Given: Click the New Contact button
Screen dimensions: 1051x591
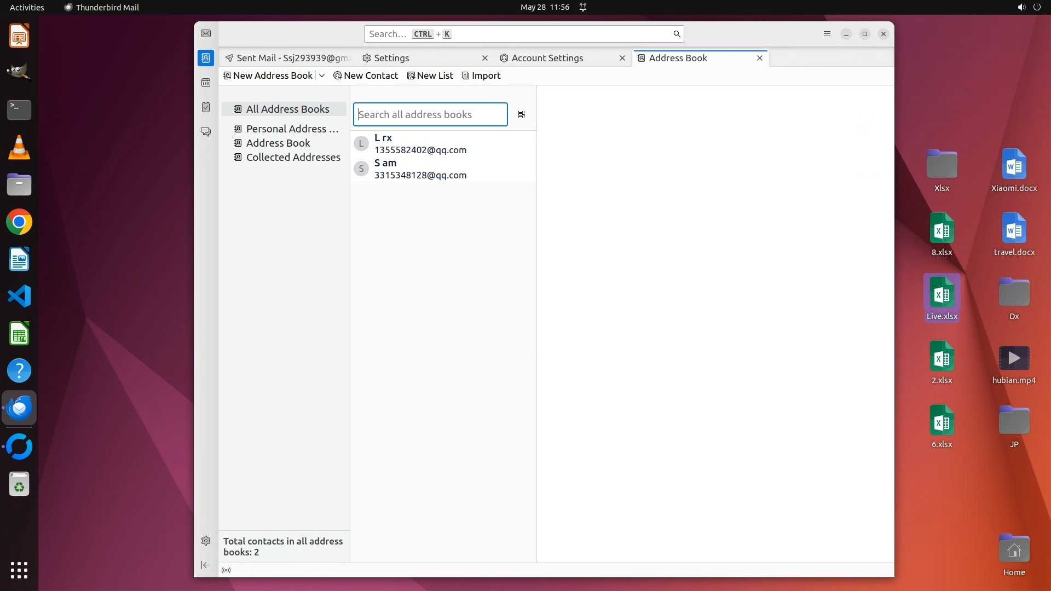Looking at the screenshot, I should [x=366, y=76].
